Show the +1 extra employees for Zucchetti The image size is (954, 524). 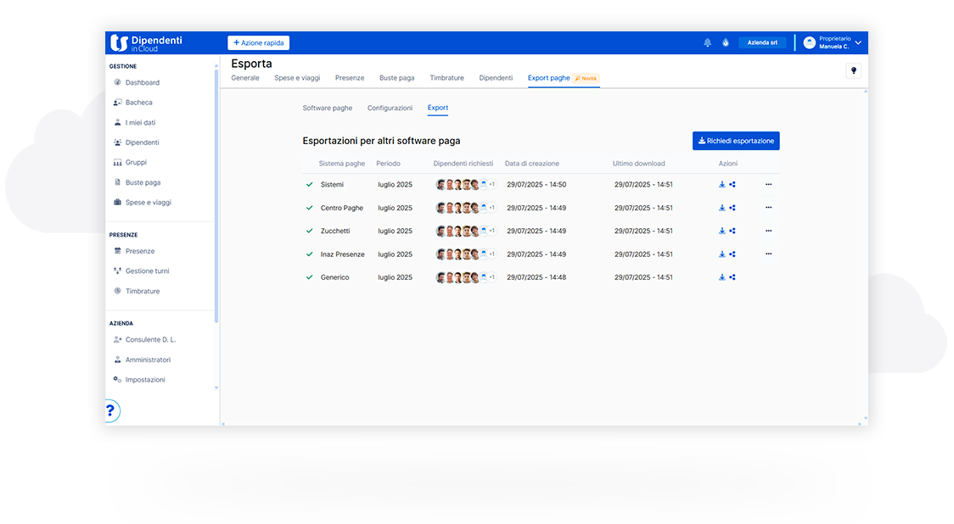(x=491, y=231)
